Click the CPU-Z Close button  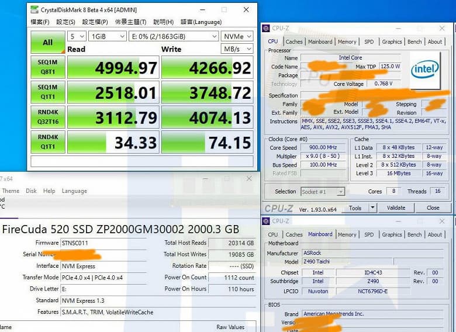pyautogui.click(x=433, y=208)
